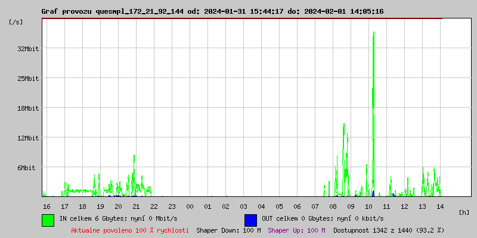The image size is (477, 238).
Task: Click the green IN legend color square
Action: pyautogui.click(x=48, y=220)
